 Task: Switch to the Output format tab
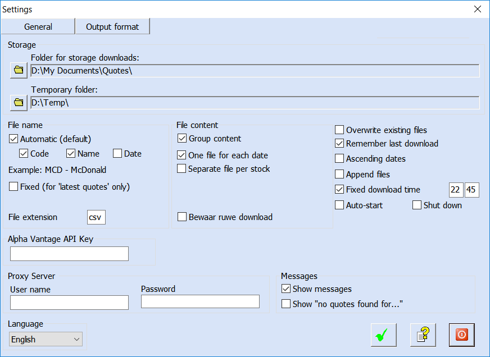click(x=112, y=27)
